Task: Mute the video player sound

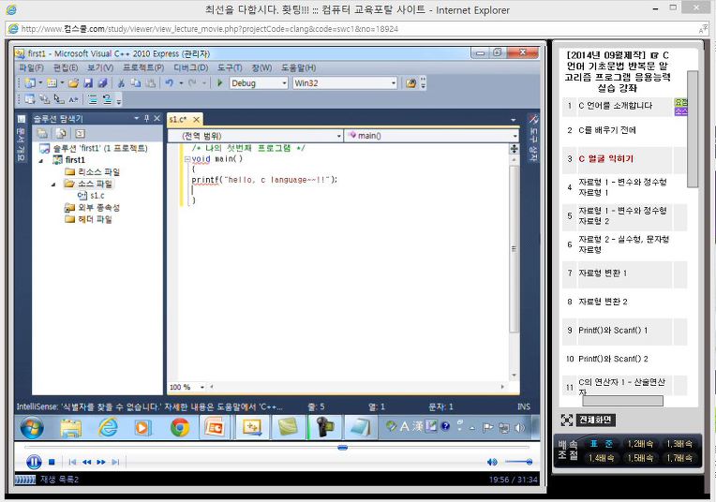Action: coord(492,462)
